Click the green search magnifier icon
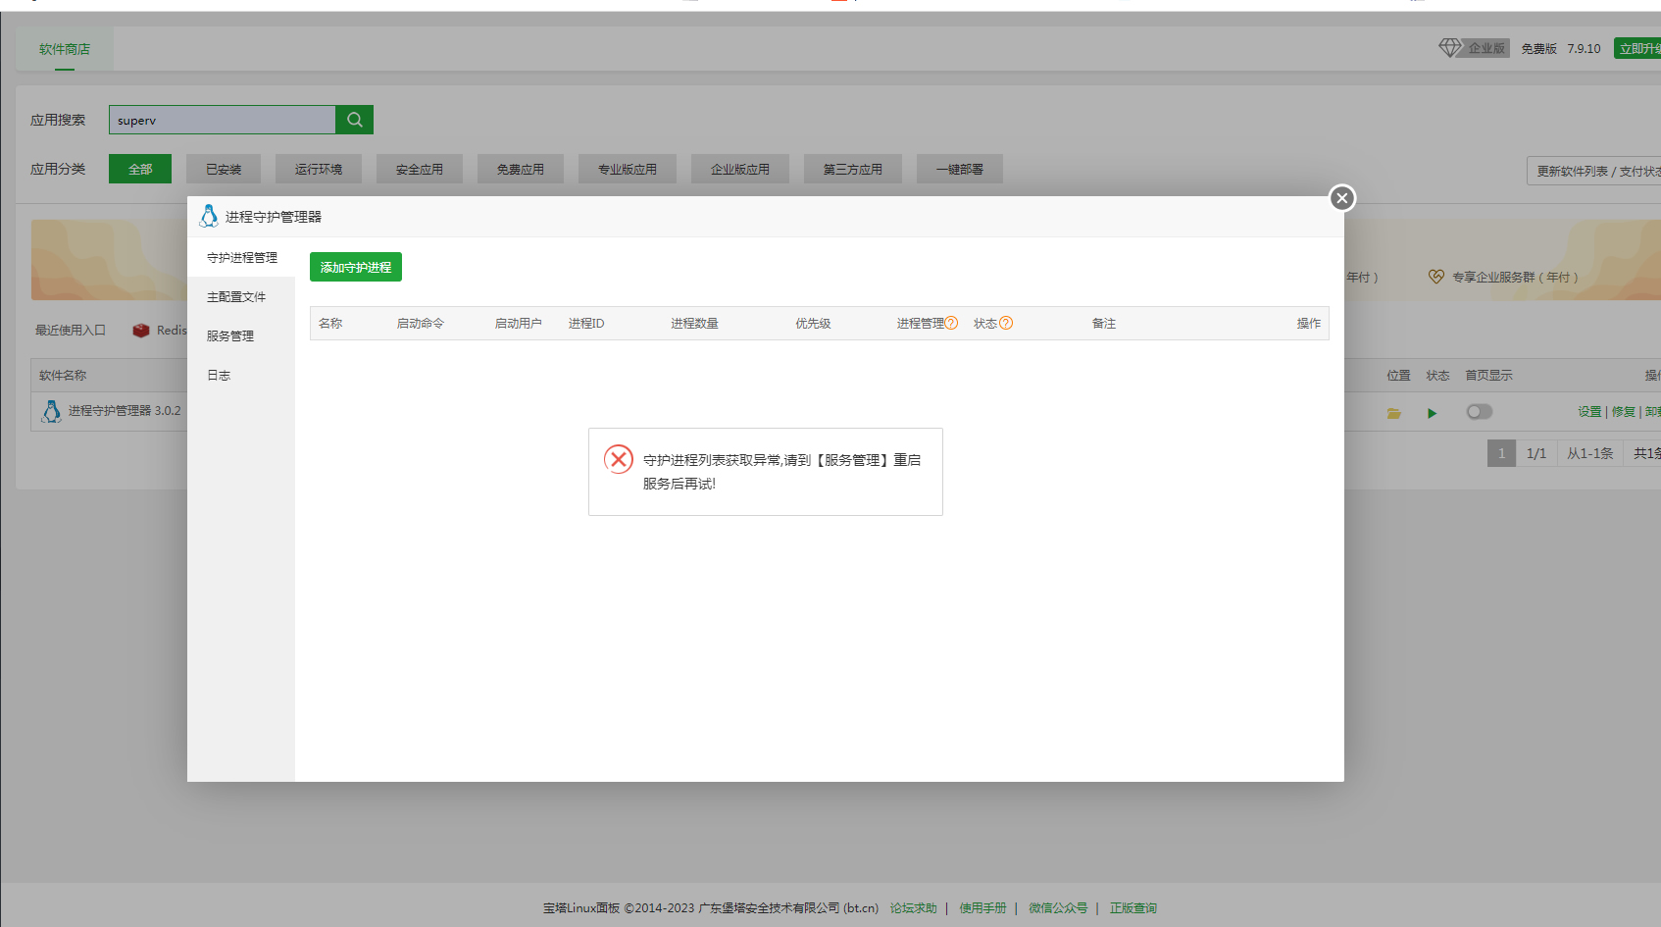1661x927 pixels. pyautogui.click(x=354, y=120)
